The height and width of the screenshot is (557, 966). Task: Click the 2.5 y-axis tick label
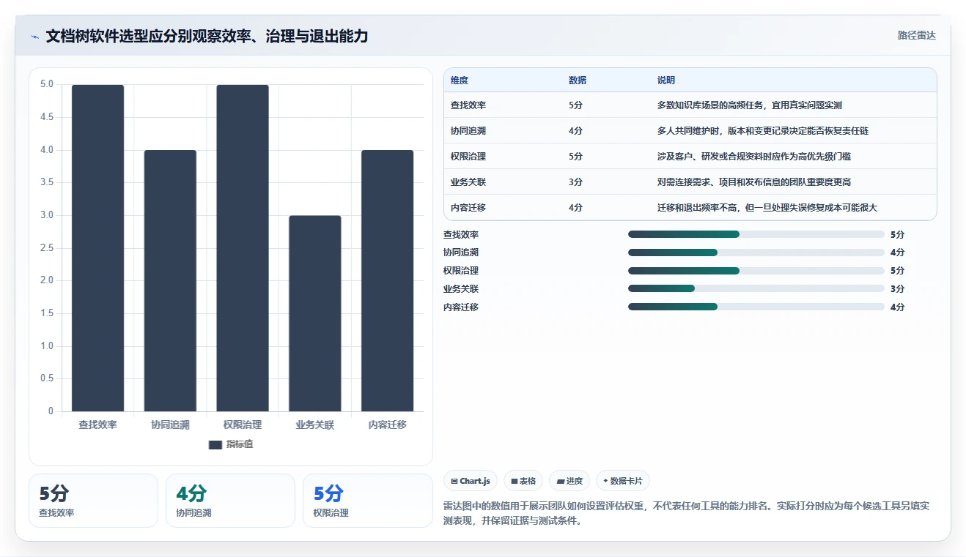click(x=47, y=248)
